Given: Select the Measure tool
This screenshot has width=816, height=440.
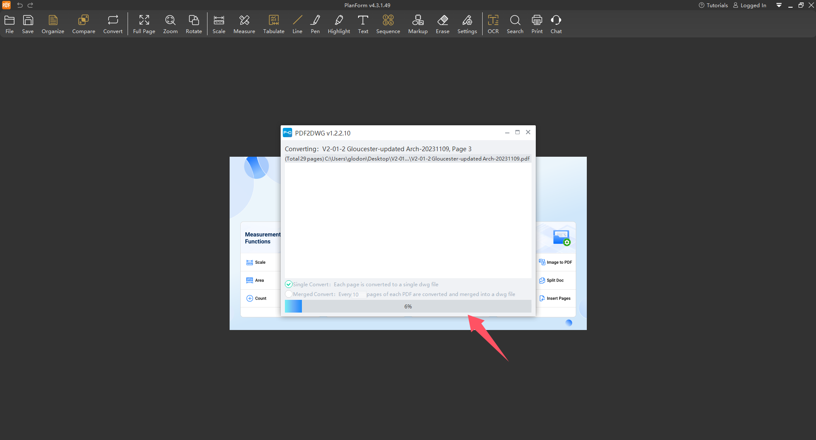Looking at the screenshot, I should pos(244,24).
